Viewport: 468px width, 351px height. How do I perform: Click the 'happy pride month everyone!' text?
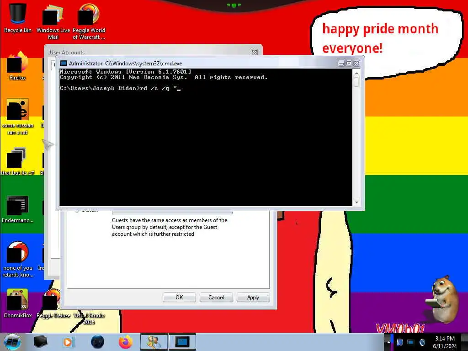pyautogui.click(x=380, y=39)
